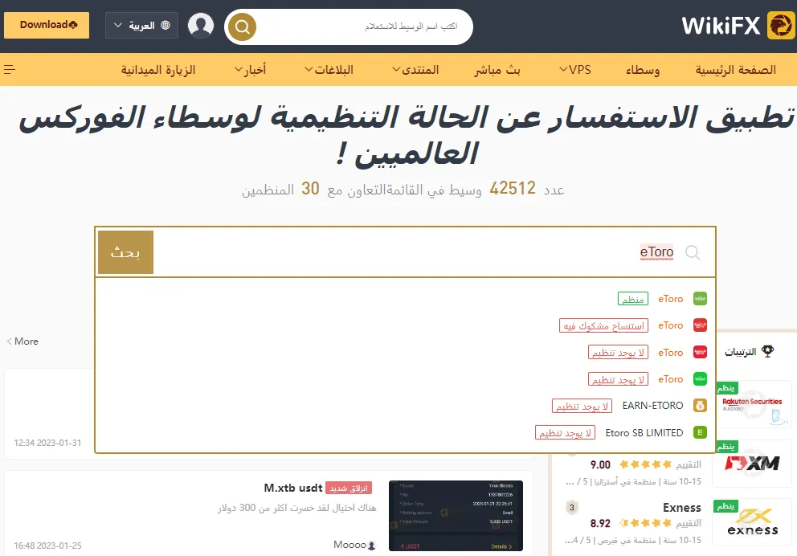Click the Rakuten Securities broker logo
Screen dimensions: 797x556
[x=752, y=404]
